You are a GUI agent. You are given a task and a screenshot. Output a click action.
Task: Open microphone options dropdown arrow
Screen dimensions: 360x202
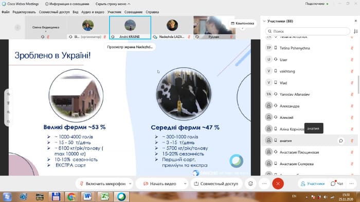coord(130,184)
